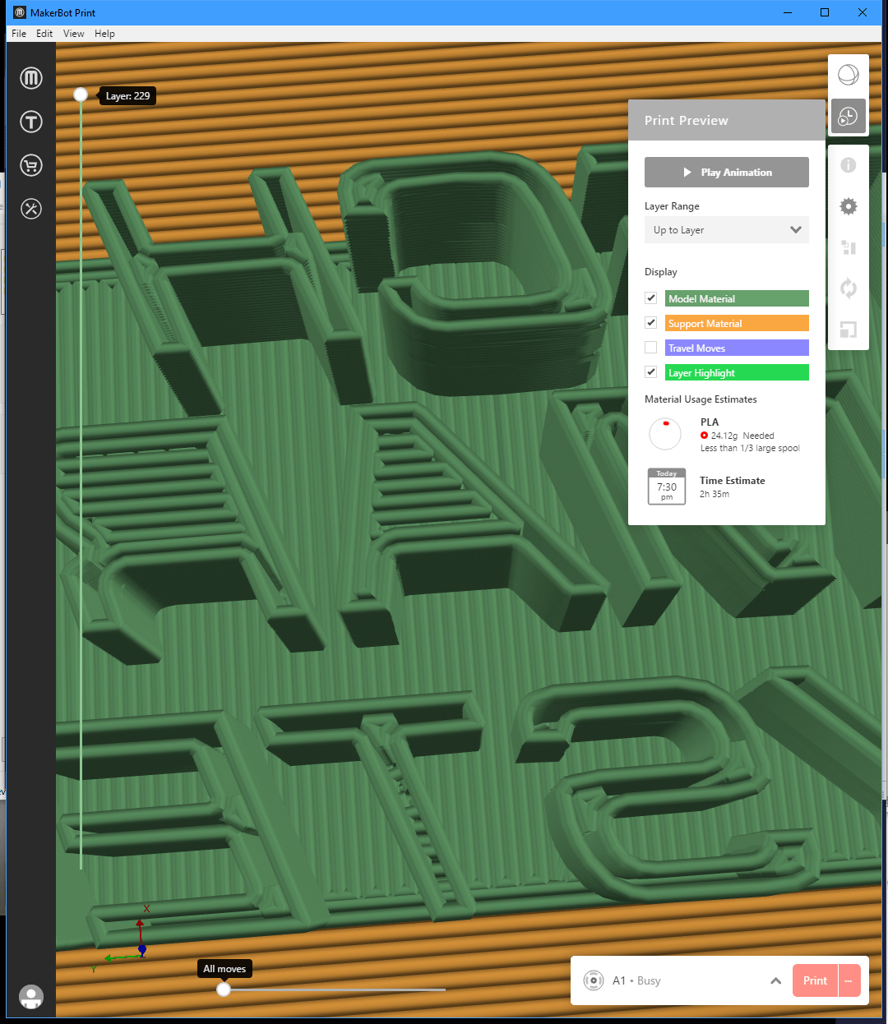This screenshot has height=1024, width=888.
Task: Click the 'All moves' tooltip label
Action: (224, 969)
